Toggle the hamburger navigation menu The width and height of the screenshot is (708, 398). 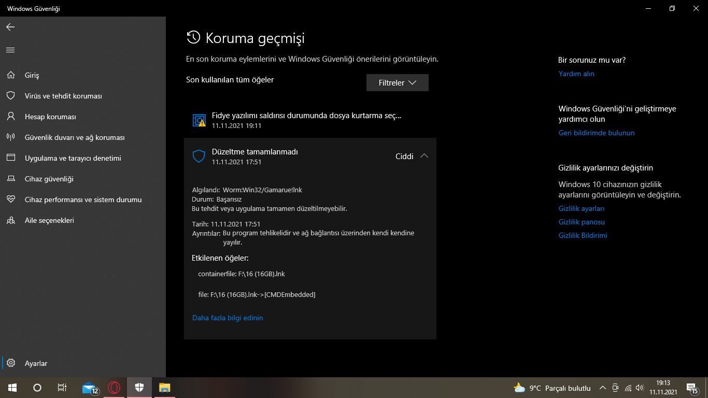pyautogui.click(x=10, y=50)
